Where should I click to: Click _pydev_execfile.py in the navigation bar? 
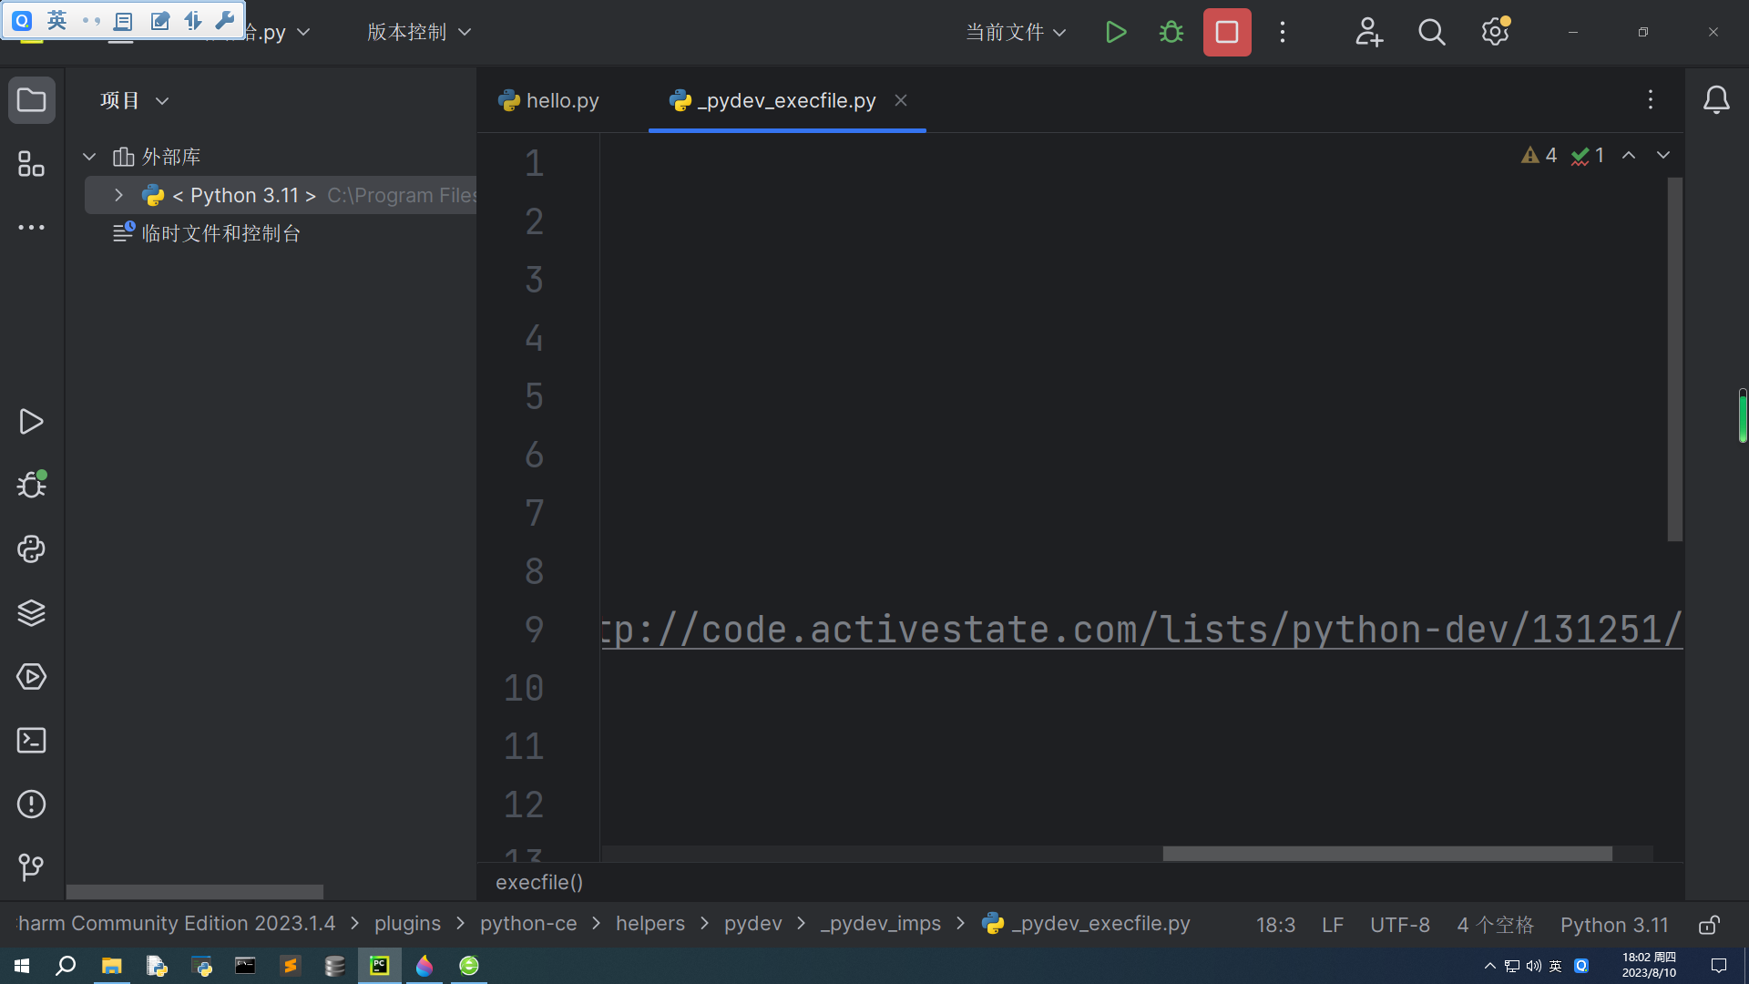click(1087, 924)
